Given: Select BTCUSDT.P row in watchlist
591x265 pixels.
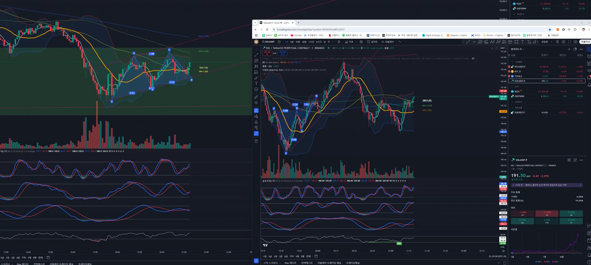Looking at the screenshot, I should (520, 67).
